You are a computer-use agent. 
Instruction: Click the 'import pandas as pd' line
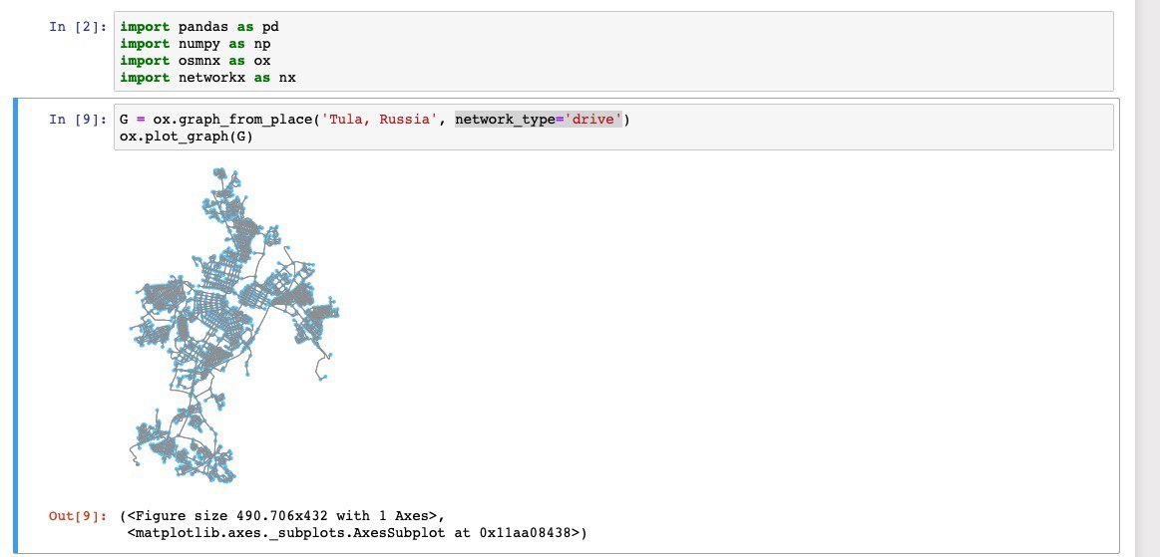click(x=199, y=27)
